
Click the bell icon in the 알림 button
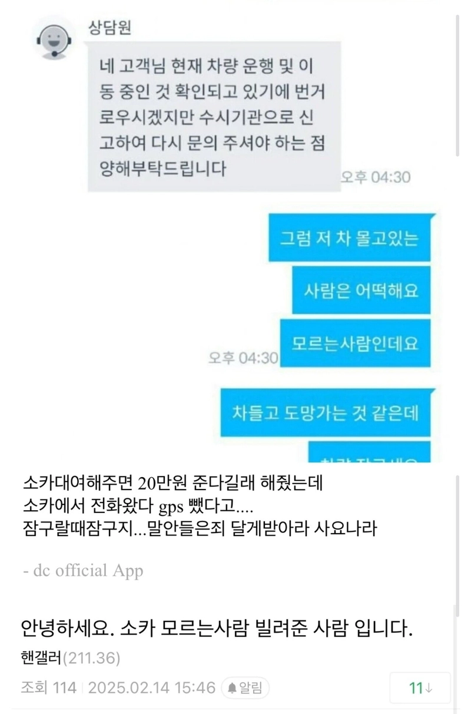(232, 687)
